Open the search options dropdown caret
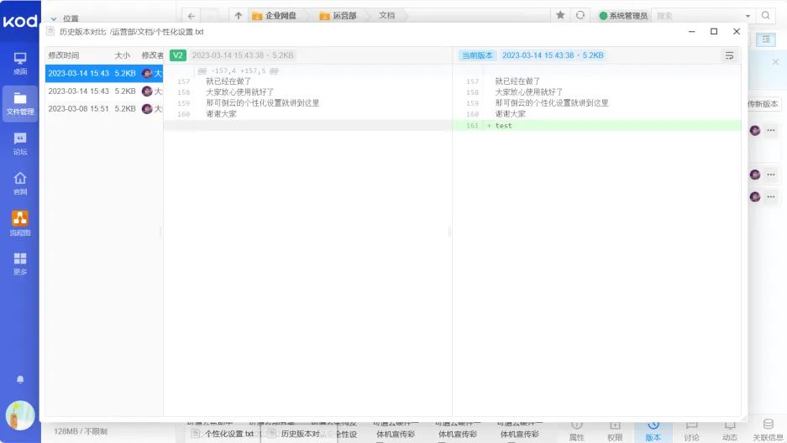 tap(748, 16)
